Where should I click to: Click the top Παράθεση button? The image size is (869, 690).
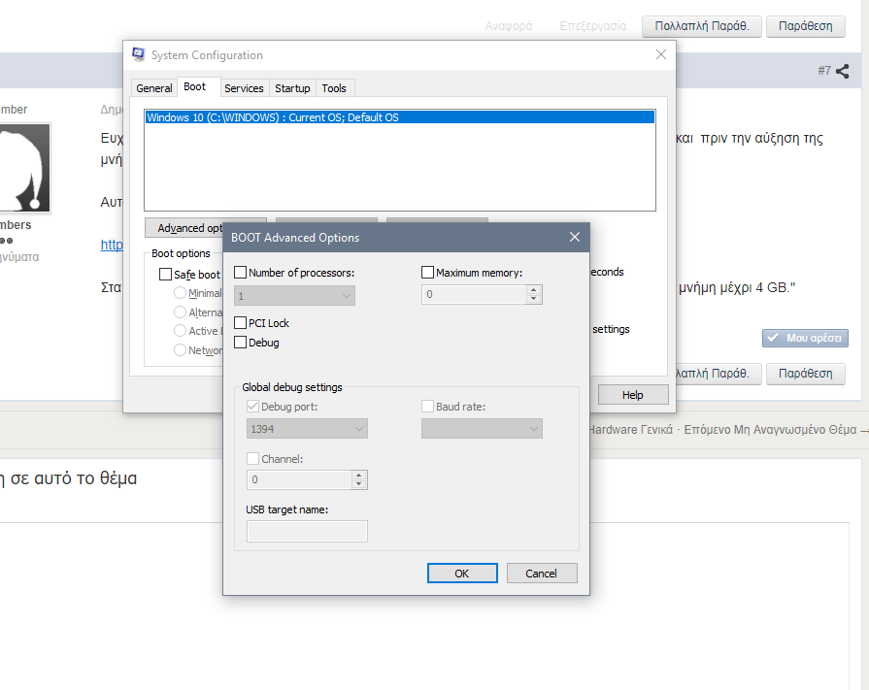pyautogui.click(x=805, y=26)
